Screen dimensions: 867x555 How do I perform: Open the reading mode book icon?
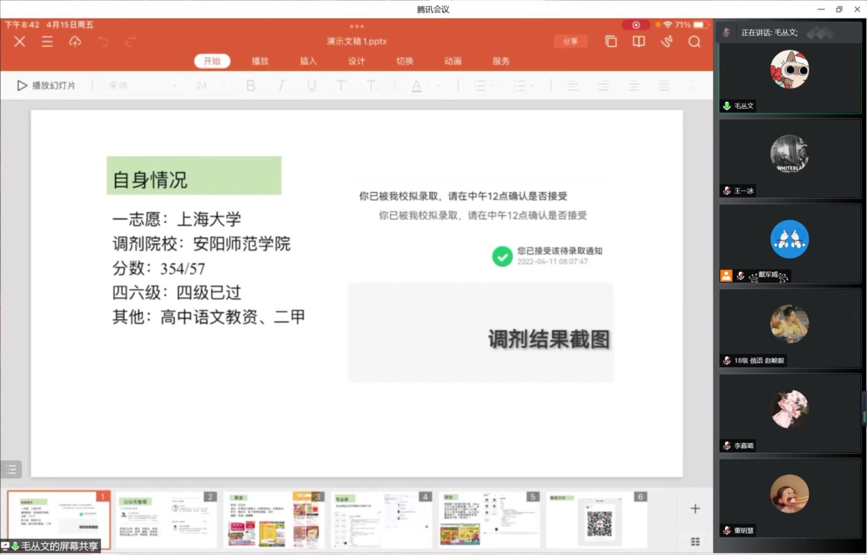[x=639, y=42]
